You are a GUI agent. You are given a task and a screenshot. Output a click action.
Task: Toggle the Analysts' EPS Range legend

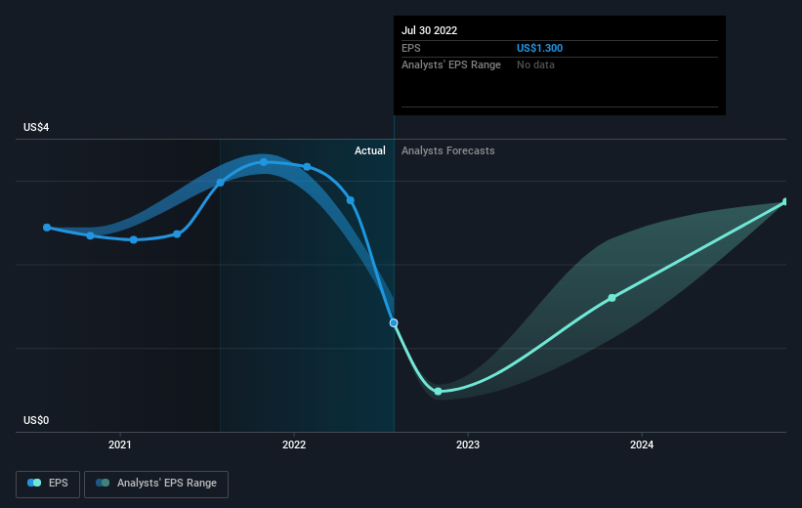156,484
